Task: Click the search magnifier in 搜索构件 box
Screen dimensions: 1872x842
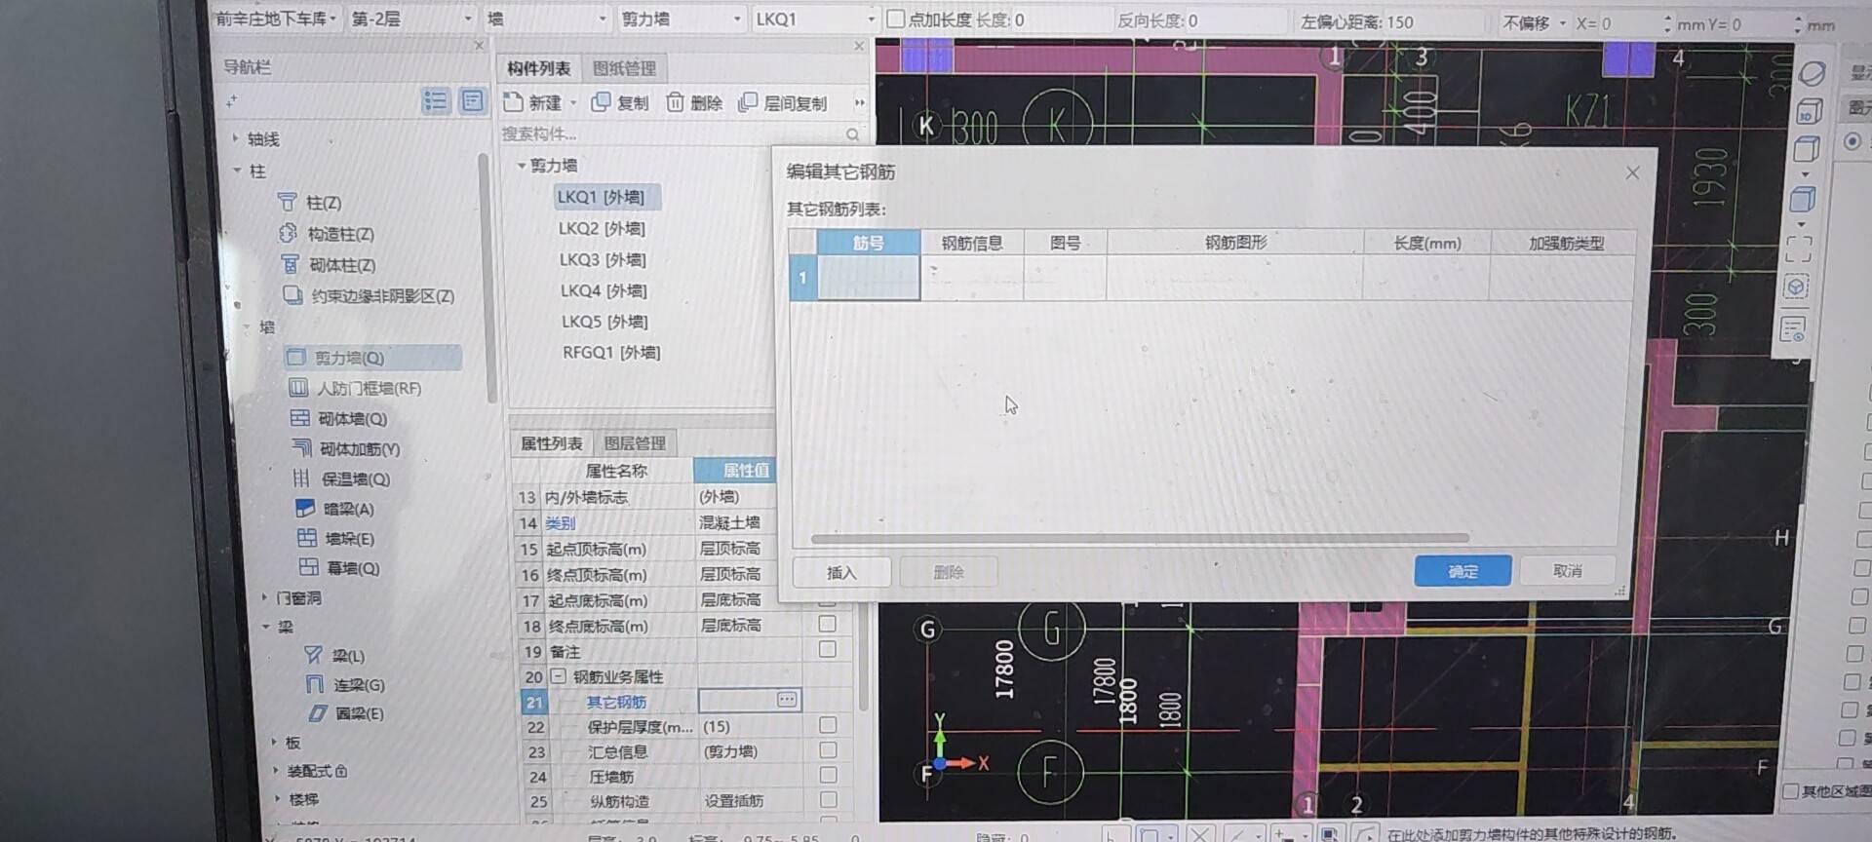Action: click(852, 134)
